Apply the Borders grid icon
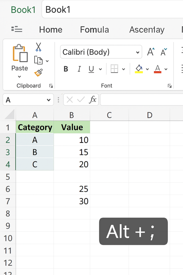This screenshot has width=183, height=275. tap(114, 69)
